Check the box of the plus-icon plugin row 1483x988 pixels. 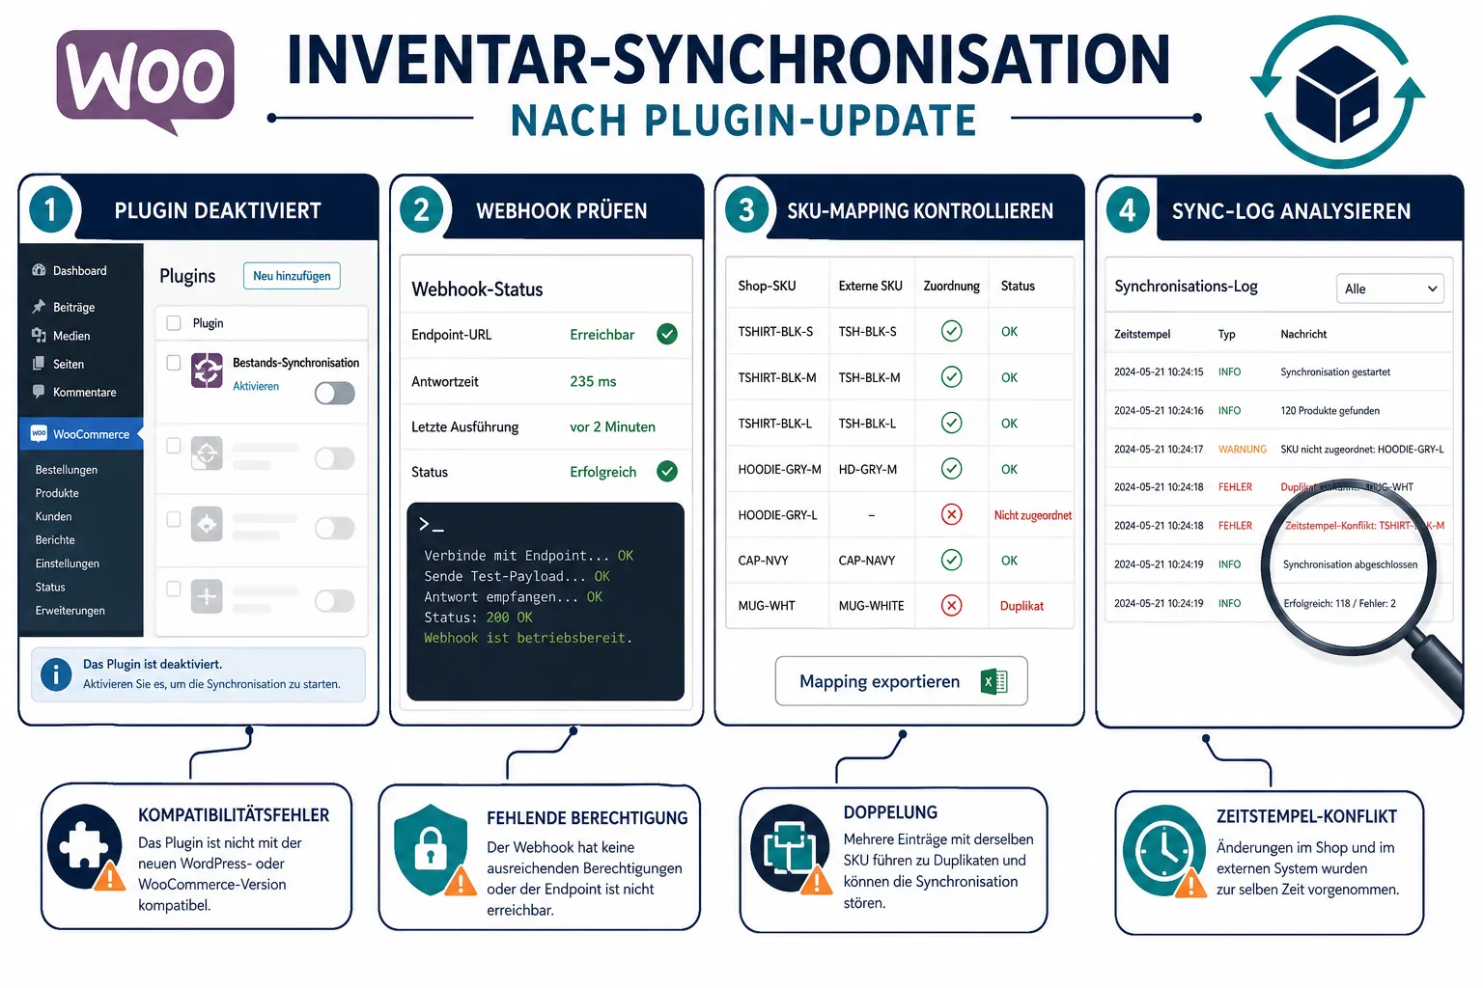click(x=174, y=589)
